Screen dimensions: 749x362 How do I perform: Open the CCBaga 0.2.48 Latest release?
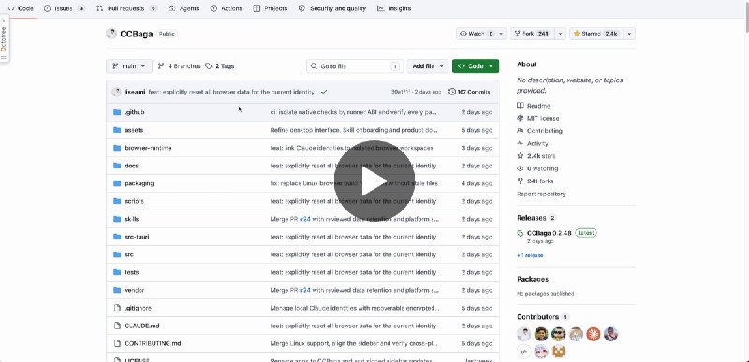[557, 236]
